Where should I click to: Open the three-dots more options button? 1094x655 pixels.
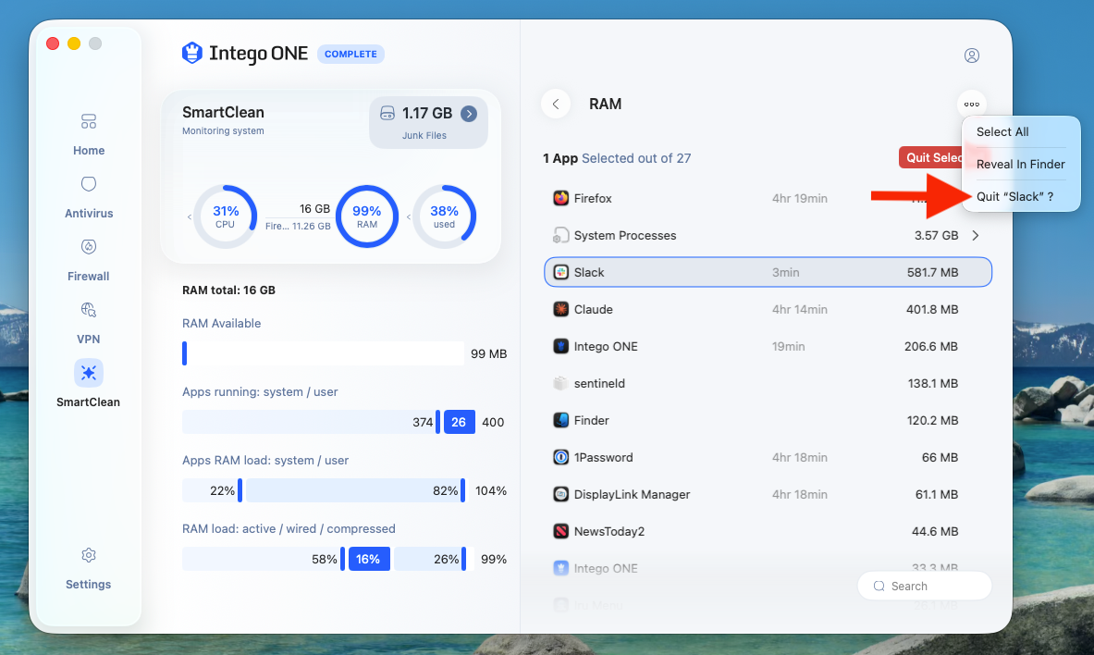972,104
